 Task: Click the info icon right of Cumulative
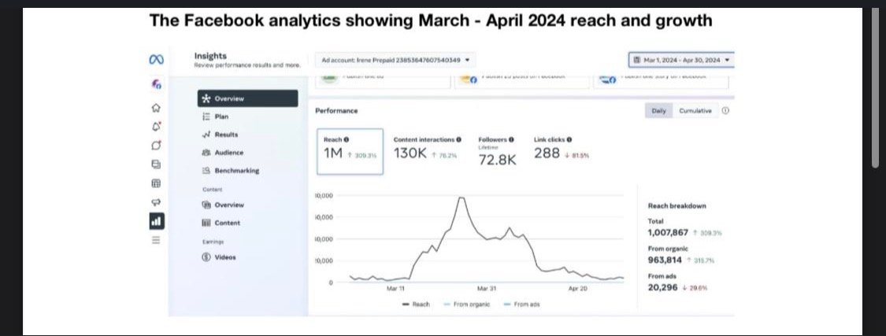[x=725, y=111]
